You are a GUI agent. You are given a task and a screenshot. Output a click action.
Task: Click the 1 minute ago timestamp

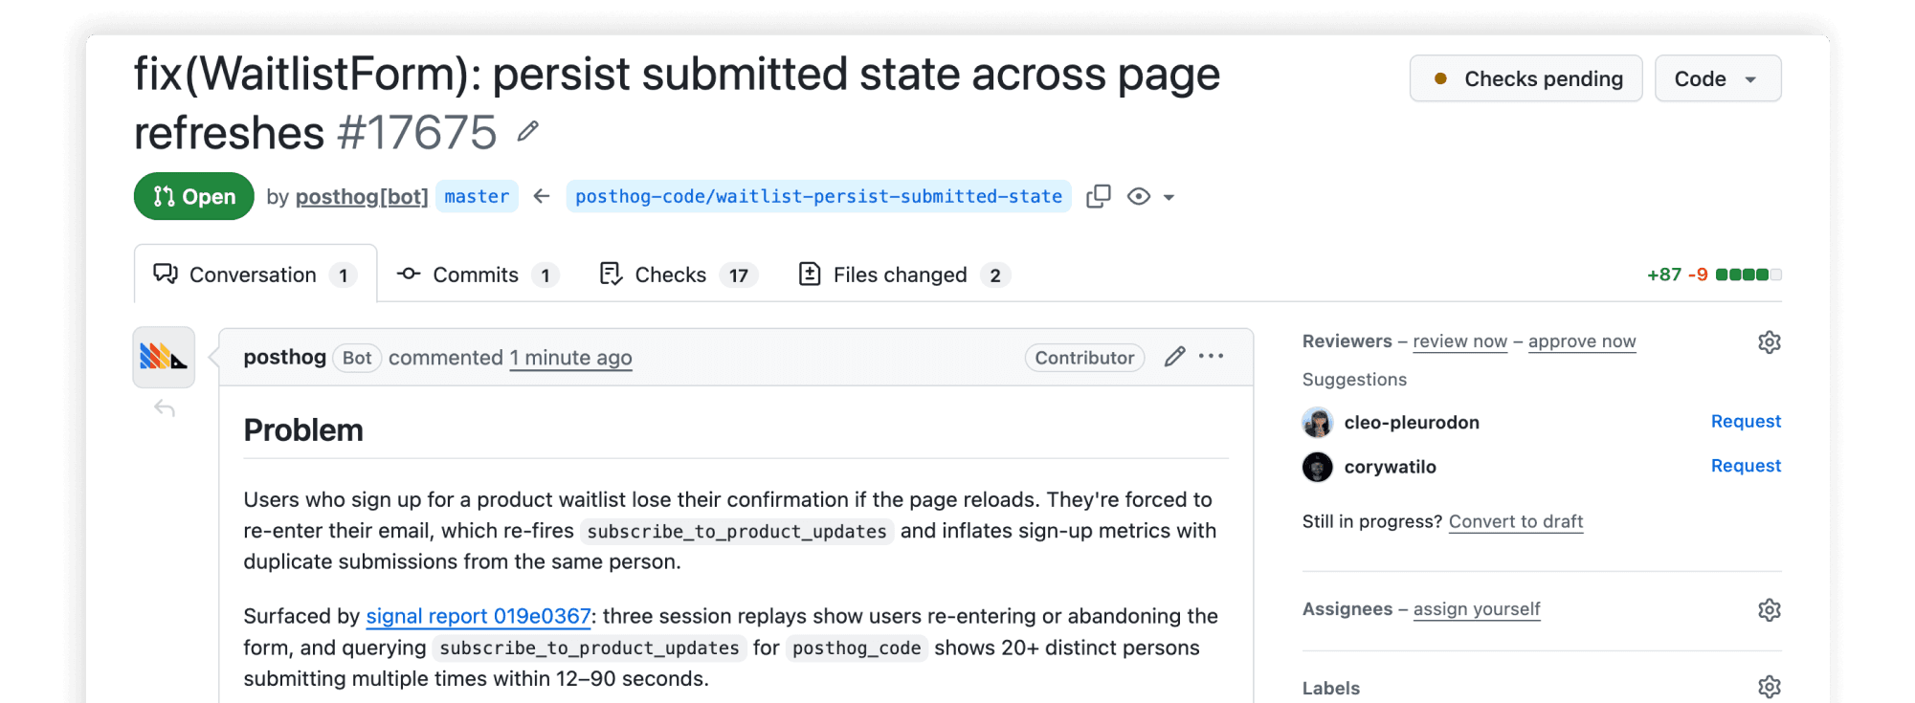point(570,358)
